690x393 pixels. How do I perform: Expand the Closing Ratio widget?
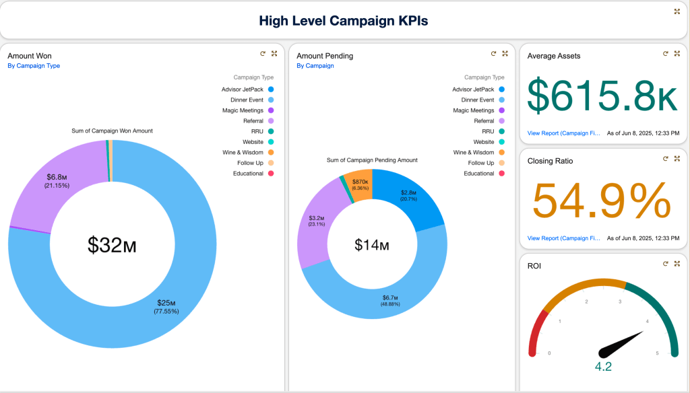(677, 159)
